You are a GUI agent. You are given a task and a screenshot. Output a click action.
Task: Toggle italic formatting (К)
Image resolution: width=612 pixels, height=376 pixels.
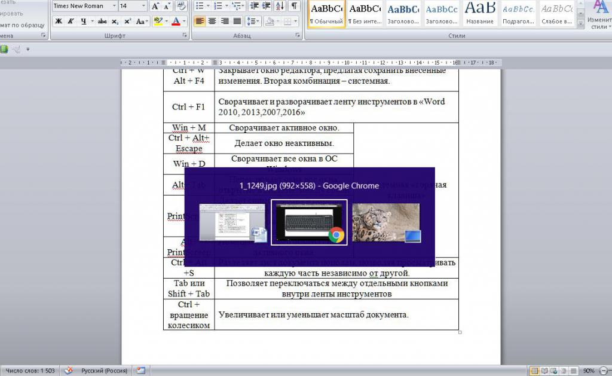[71, 22]
